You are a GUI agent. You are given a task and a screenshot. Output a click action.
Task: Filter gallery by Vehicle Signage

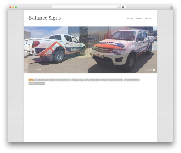(132, 80)
